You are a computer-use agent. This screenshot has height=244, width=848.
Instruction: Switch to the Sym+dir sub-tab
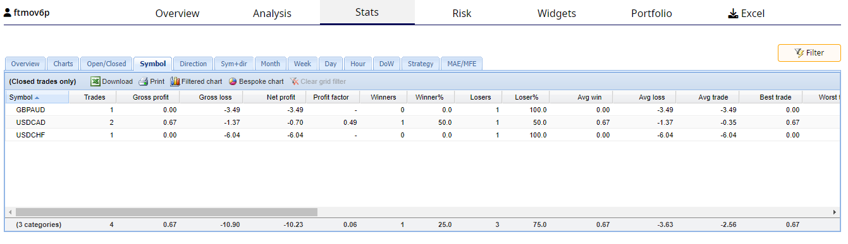[234, 64]
